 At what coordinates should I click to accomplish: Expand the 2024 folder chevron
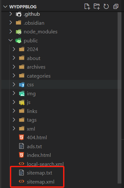point(14,49)
